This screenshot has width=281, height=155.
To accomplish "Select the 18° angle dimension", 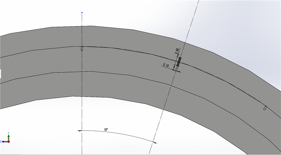I will click(106, 129).
